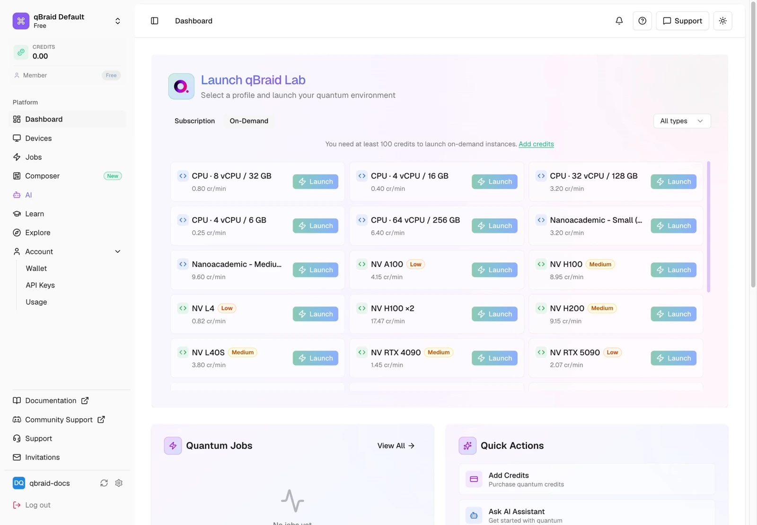Click the Add credits link

(x=536, y=144)
